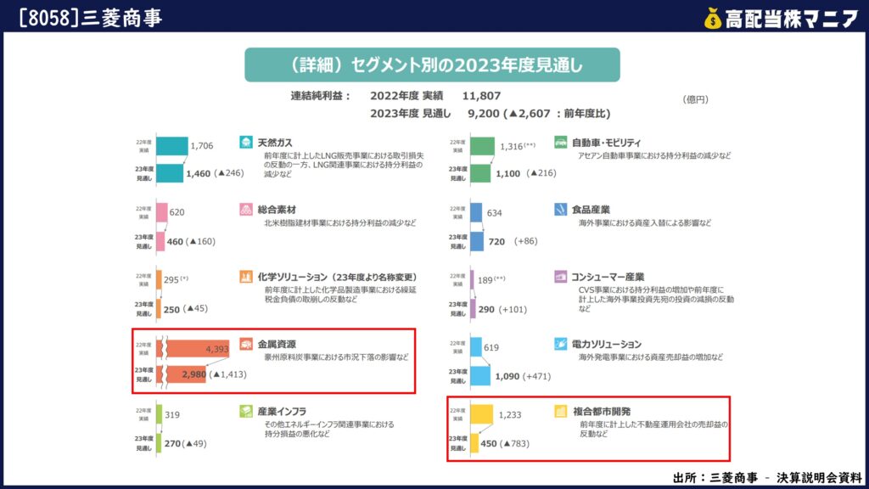Select the 複合都市開発 1,233 yellow bar
Image resolution: width=869 pixels, height=489 pixels.
pyautogui.click(x=481, y=414)
